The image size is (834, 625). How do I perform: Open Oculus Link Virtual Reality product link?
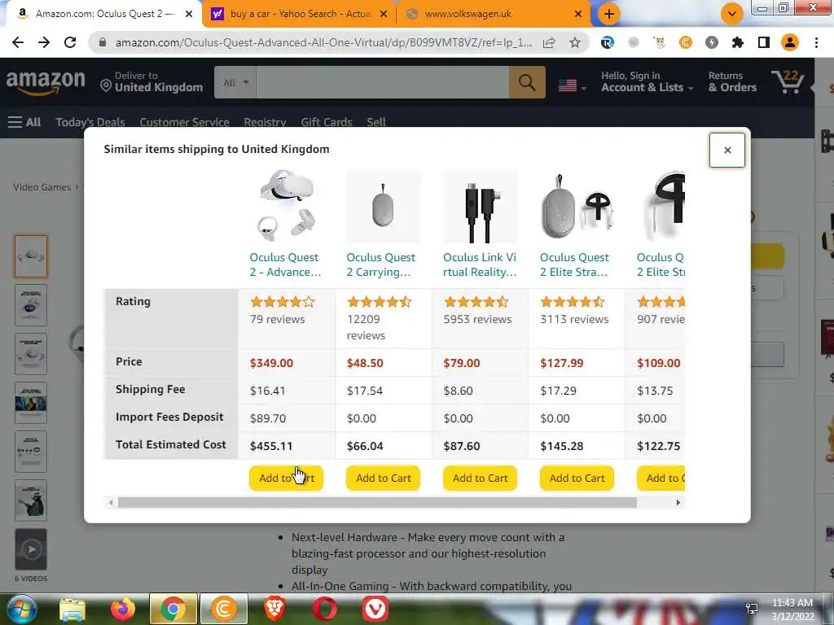tap(480, 264)
